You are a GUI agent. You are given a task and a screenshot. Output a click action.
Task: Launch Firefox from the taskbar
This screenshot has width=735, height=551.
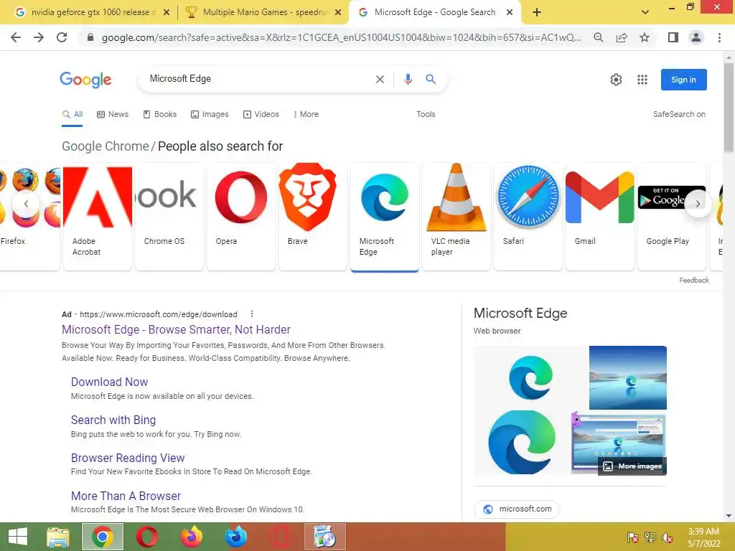tap(191, 537)
